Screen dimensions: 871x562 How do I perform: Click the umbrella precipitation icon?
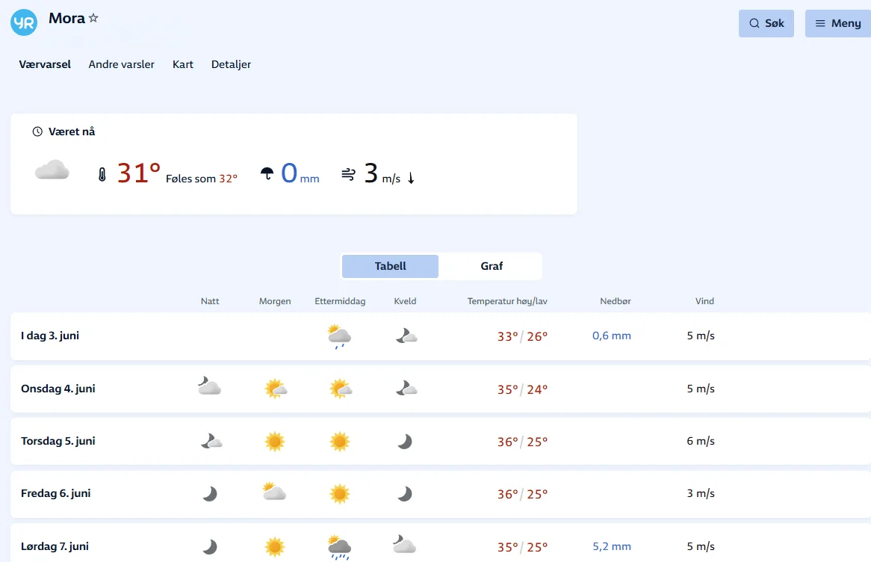point(267,174)
